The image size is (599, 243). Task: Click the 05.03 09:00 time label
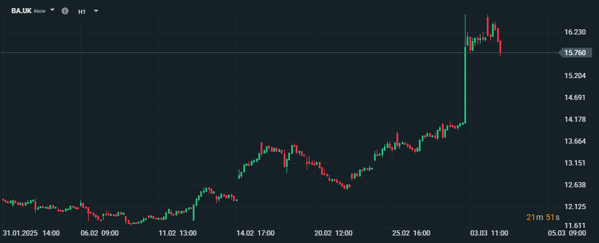567,233
